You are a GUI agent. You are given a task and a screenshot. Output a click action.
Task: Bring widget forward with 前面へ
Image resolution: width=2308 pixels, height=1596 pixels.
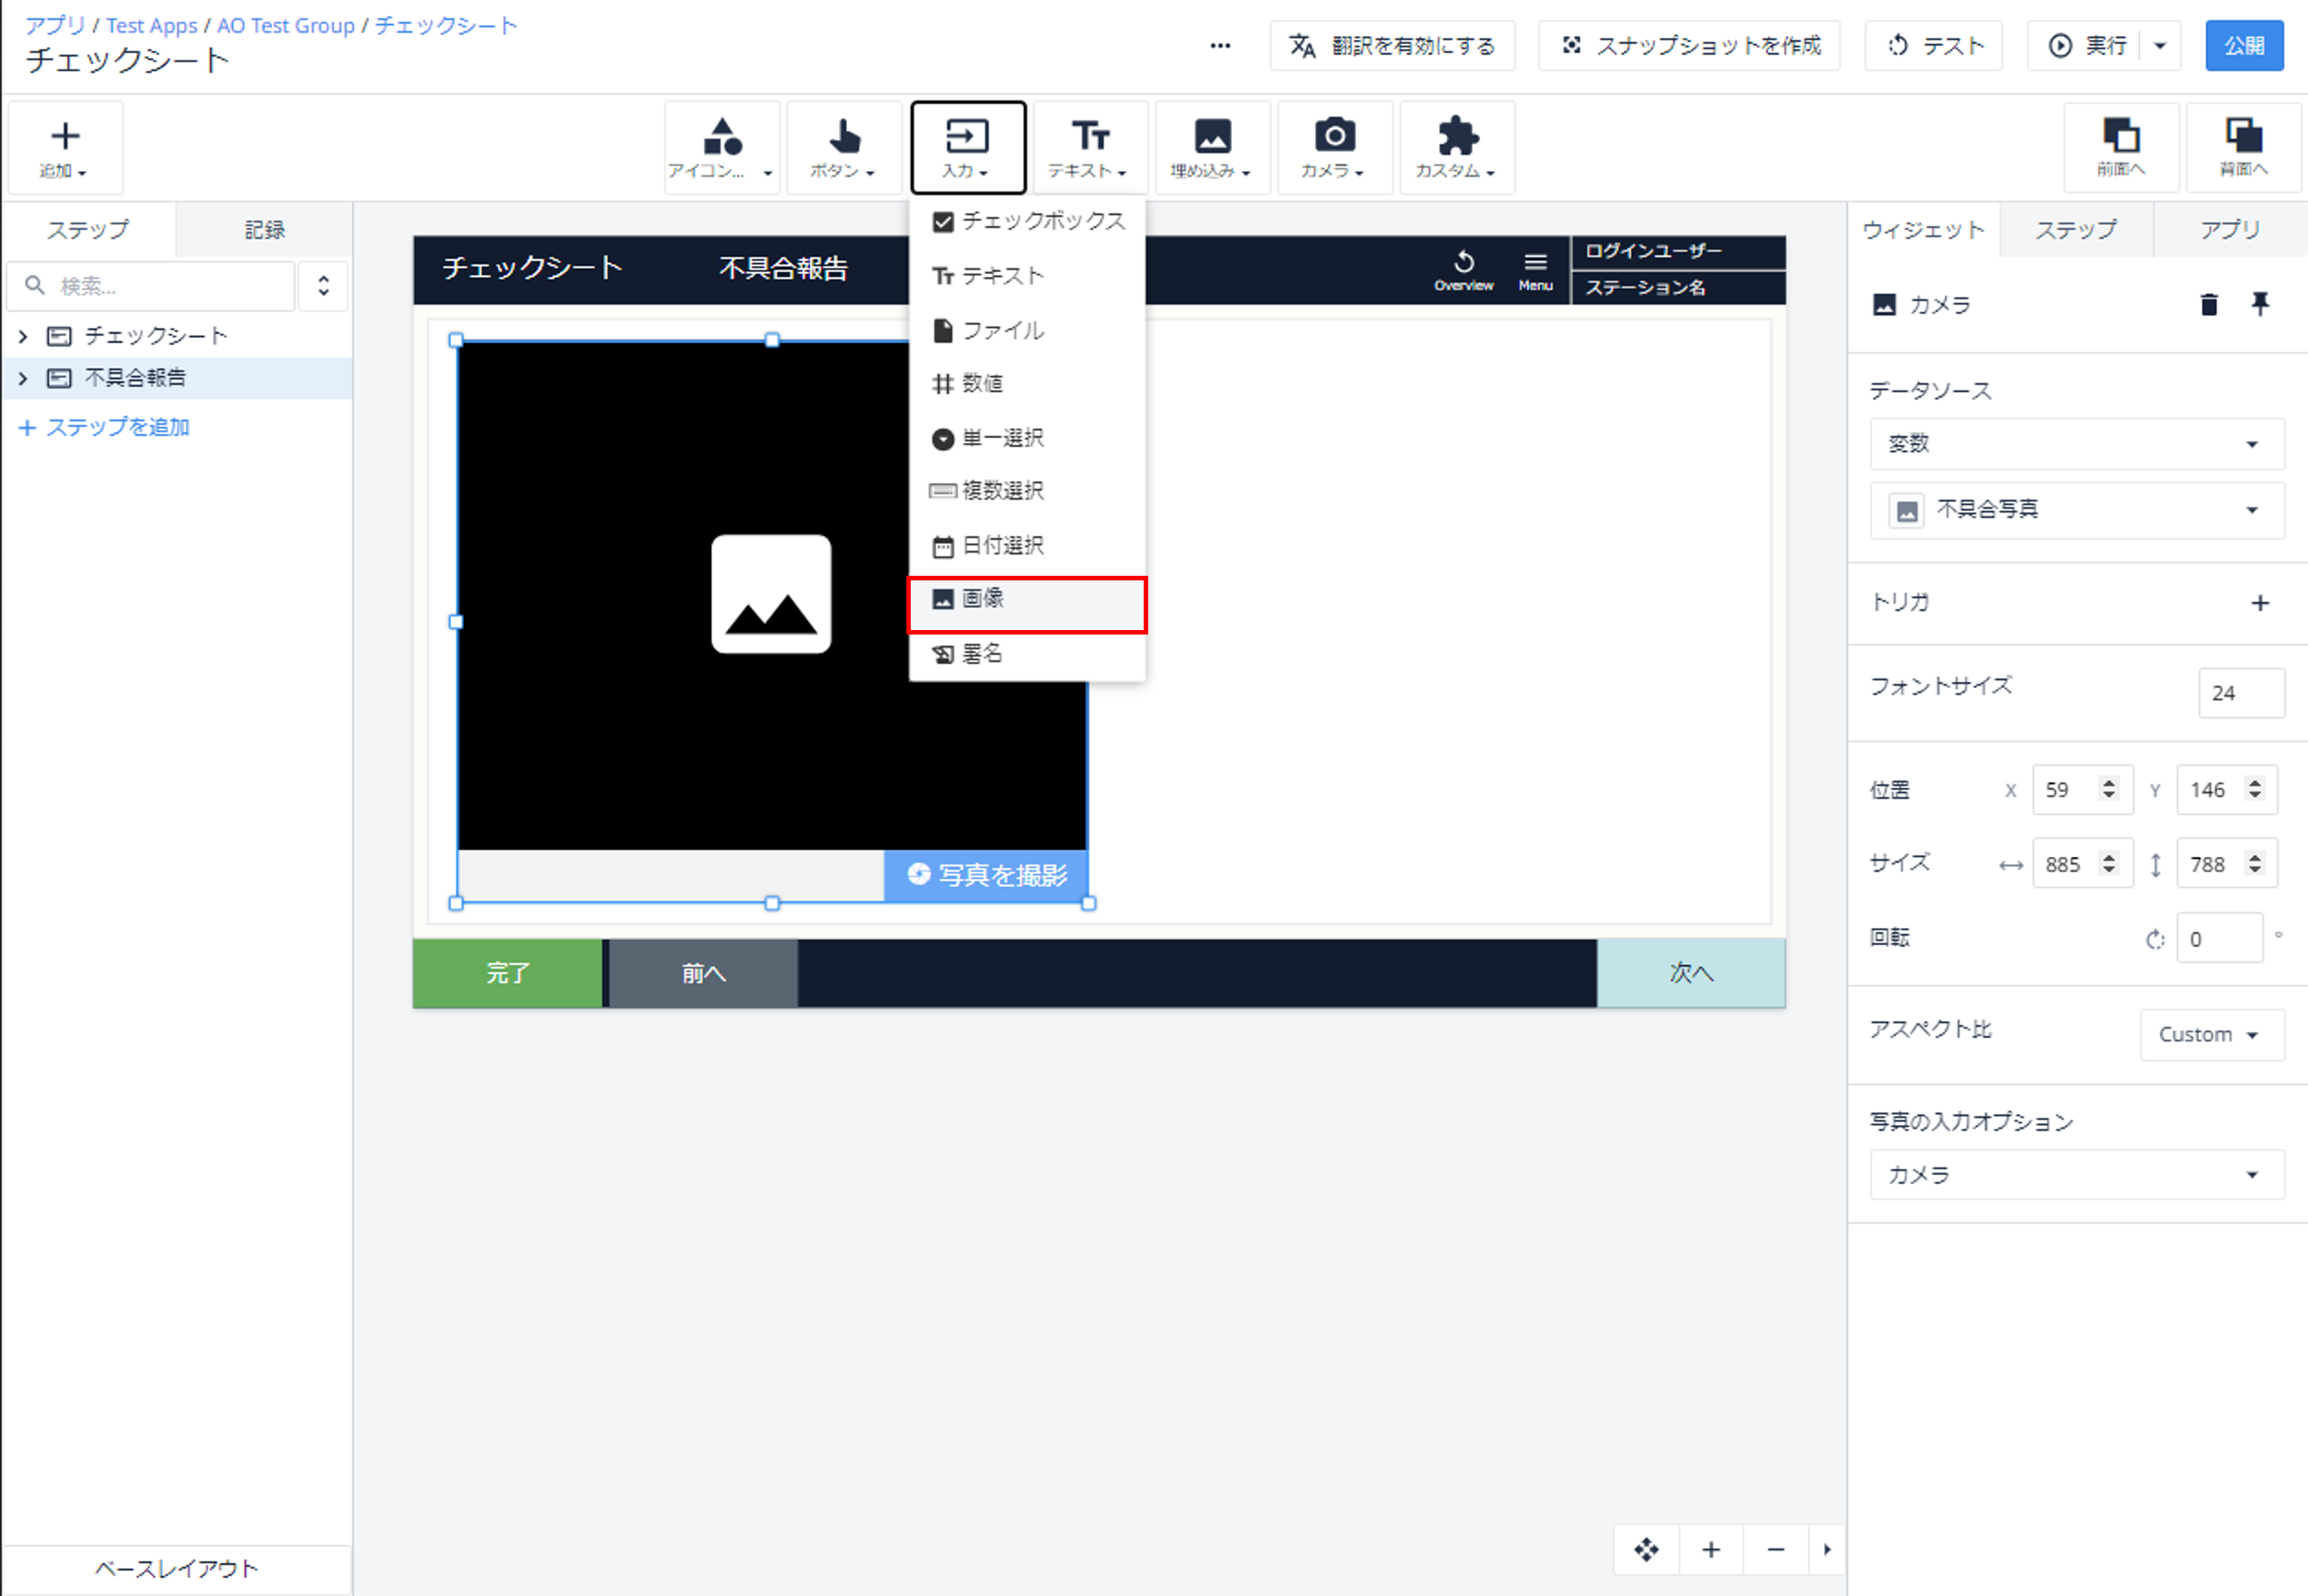[2120, 147]
